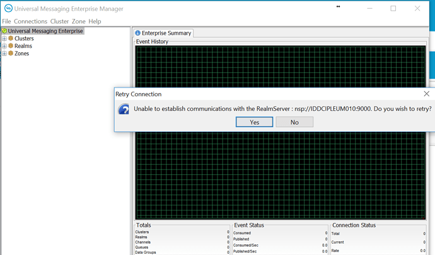
Task: Minimize the Enterprise Manager window
Action: click(369, 8)
